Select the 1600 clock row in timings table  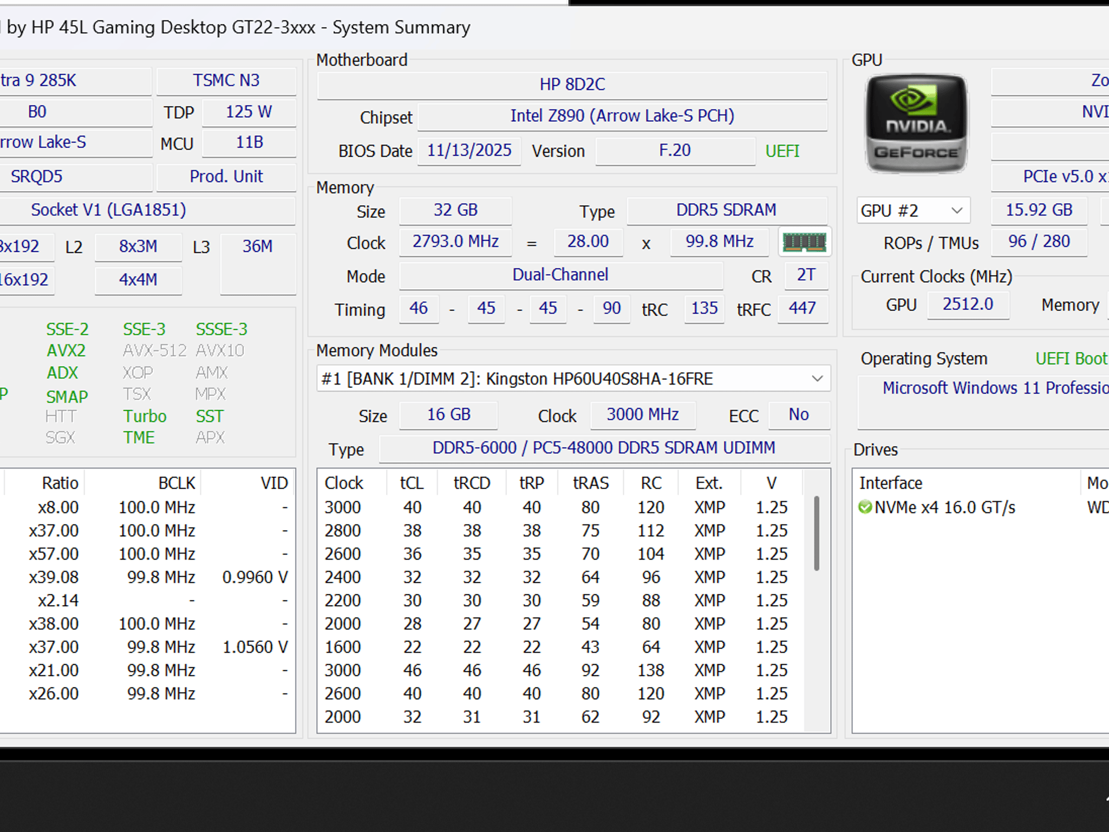point(561,647)
